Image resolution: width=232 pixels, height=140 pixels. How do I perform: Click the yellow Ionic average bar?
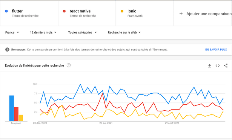(x=21, y=118)
